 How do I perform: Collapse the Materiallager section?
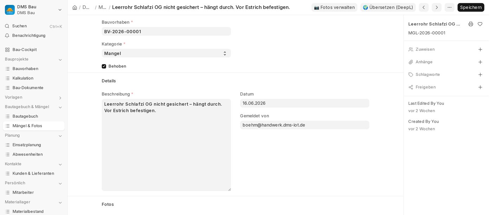click(x=60, y=202)
